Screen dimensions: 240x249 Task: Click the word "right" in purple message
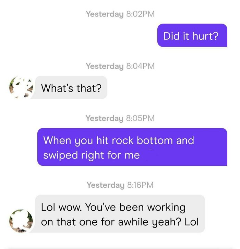tap(93, 155)
